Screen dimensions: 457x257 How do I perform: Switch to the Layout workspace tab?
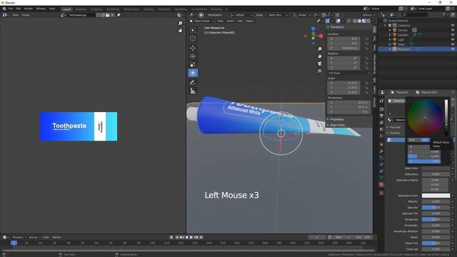tap(66, 9)
